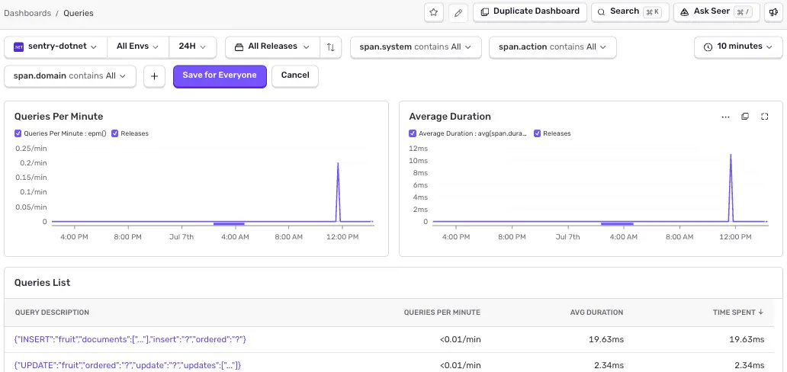The height and width of the screenshot is (372, 787).
Task: Click release bar in Average Duration chart
Action: coord(617,223)
